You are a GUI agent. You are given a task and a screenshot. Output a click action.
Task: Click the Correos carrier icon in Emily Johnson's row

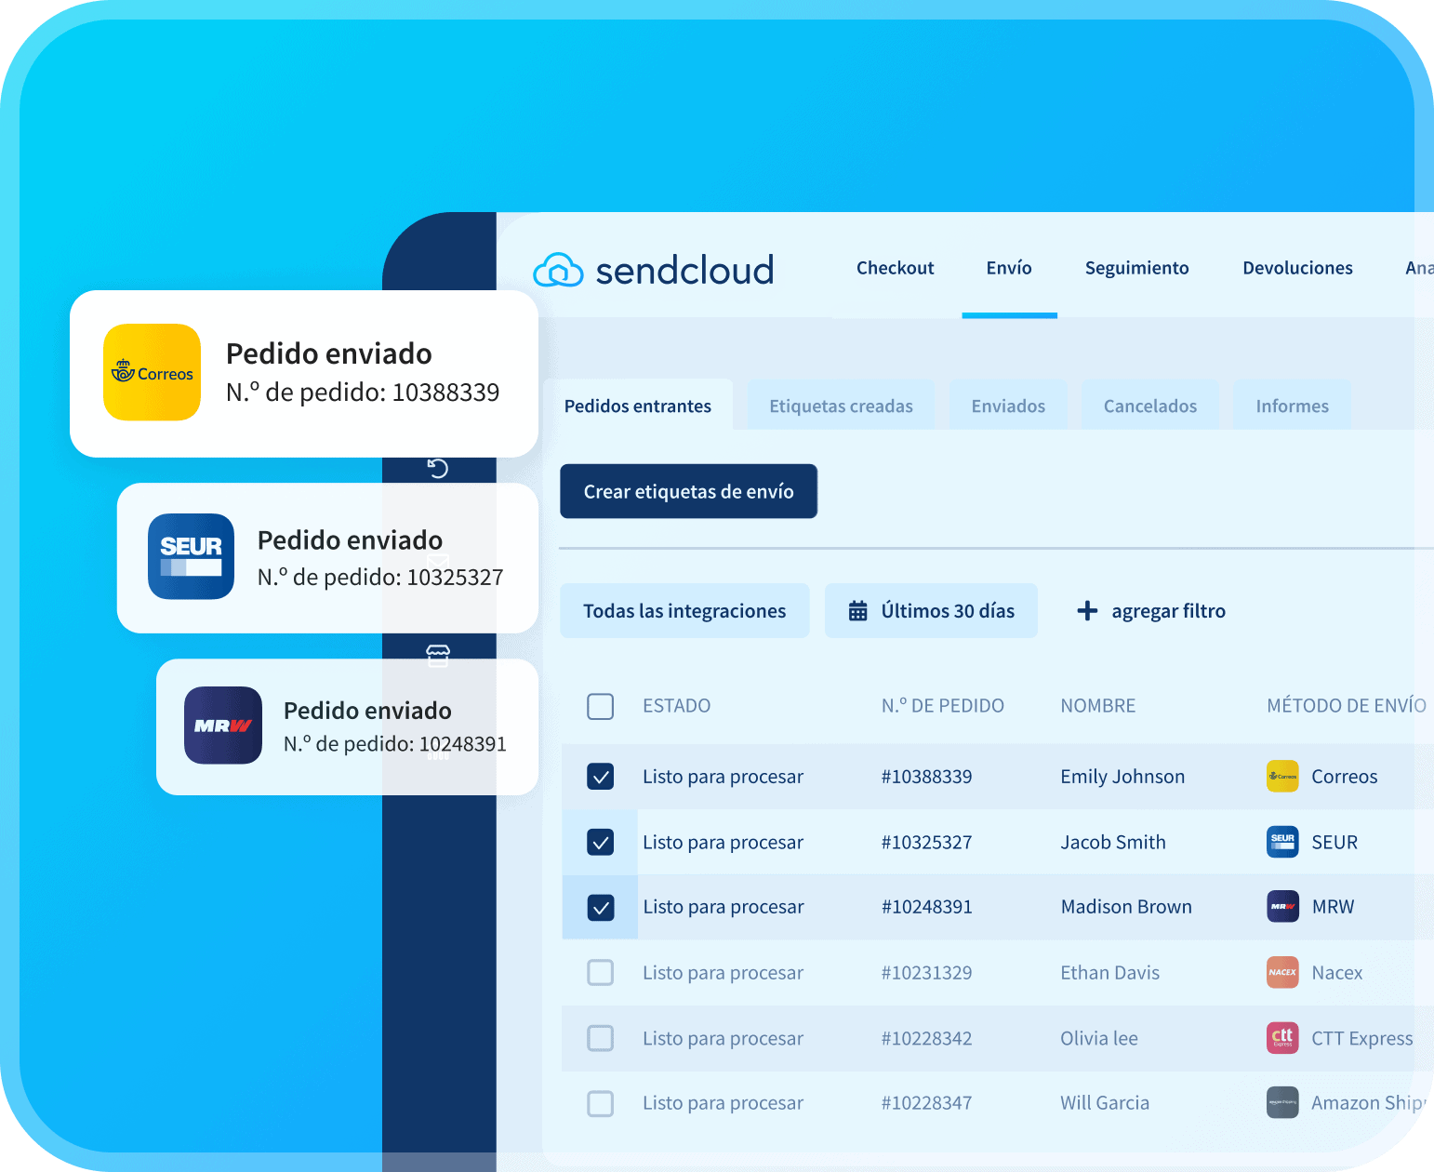point(1282,777)
